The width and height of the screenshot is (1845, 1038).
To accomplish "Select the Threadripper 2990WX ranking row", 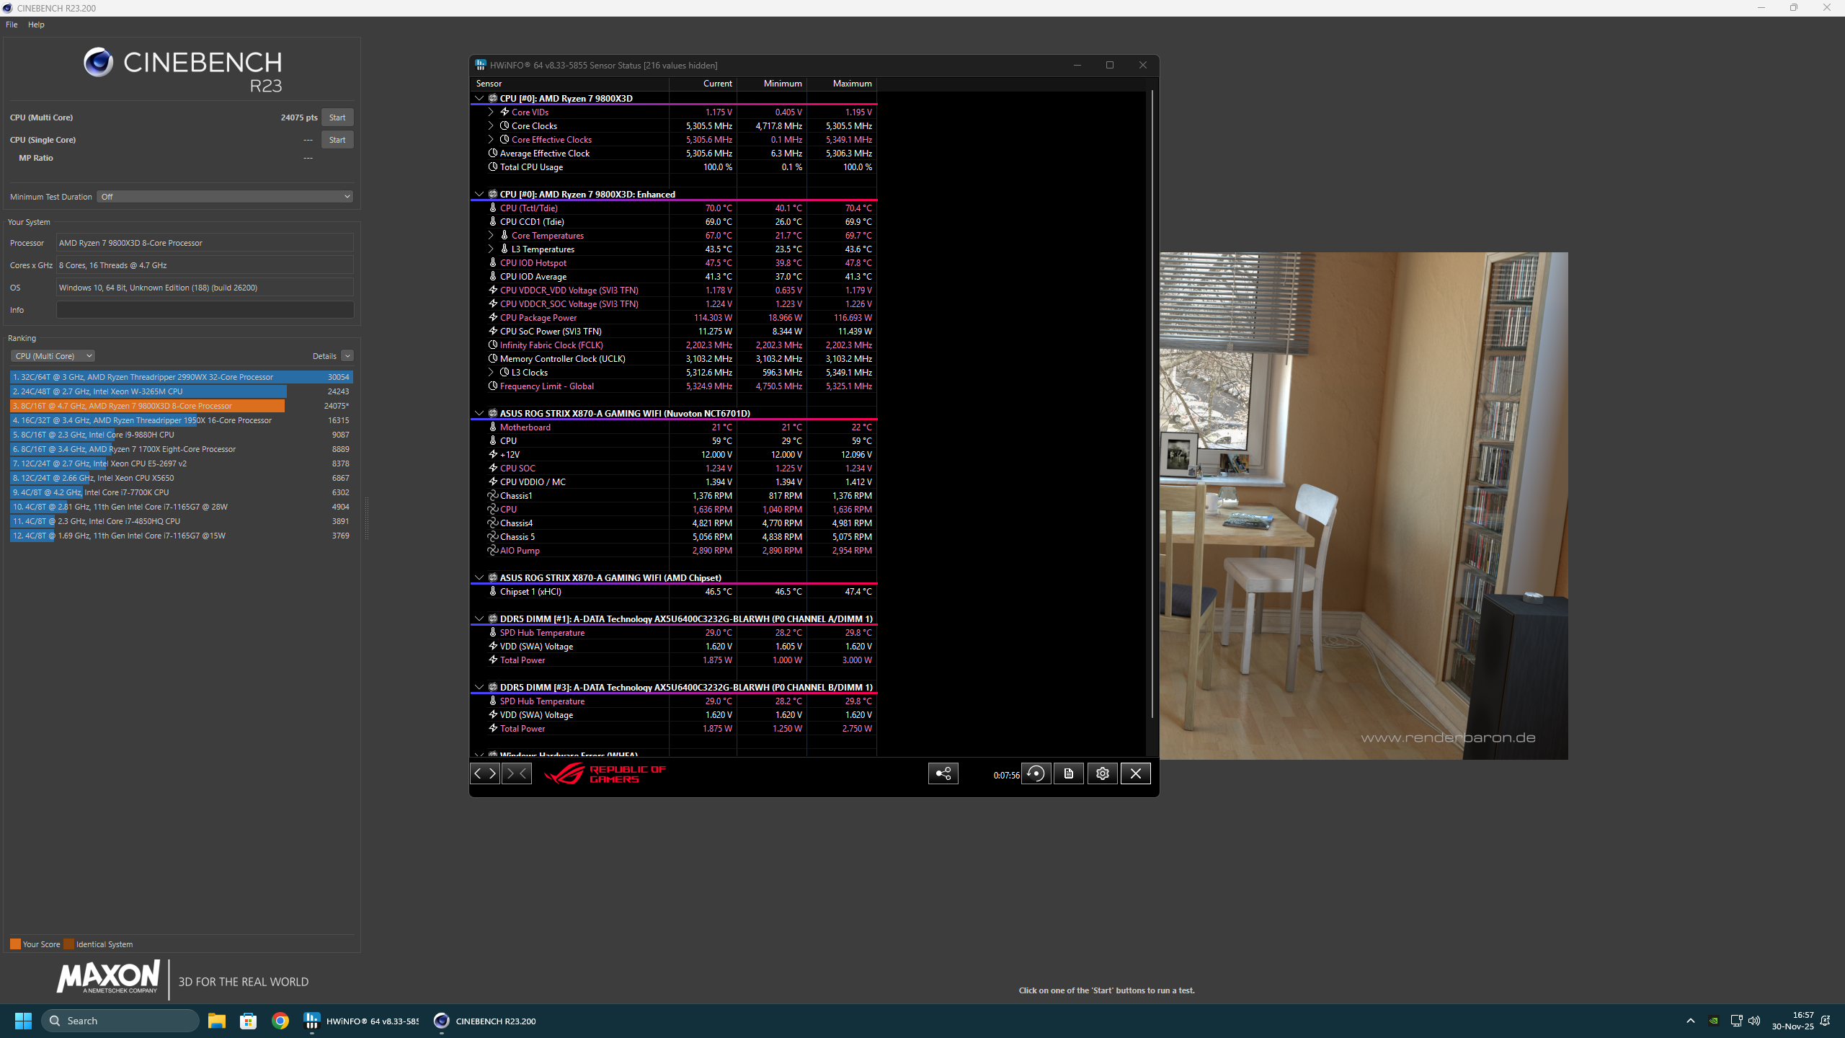I will click(181, 377).
